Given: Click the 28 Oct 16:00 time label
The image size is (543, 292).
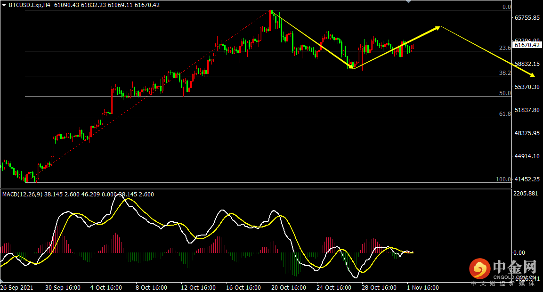Looking at the screenshot, I should click(x=379, y=287).
